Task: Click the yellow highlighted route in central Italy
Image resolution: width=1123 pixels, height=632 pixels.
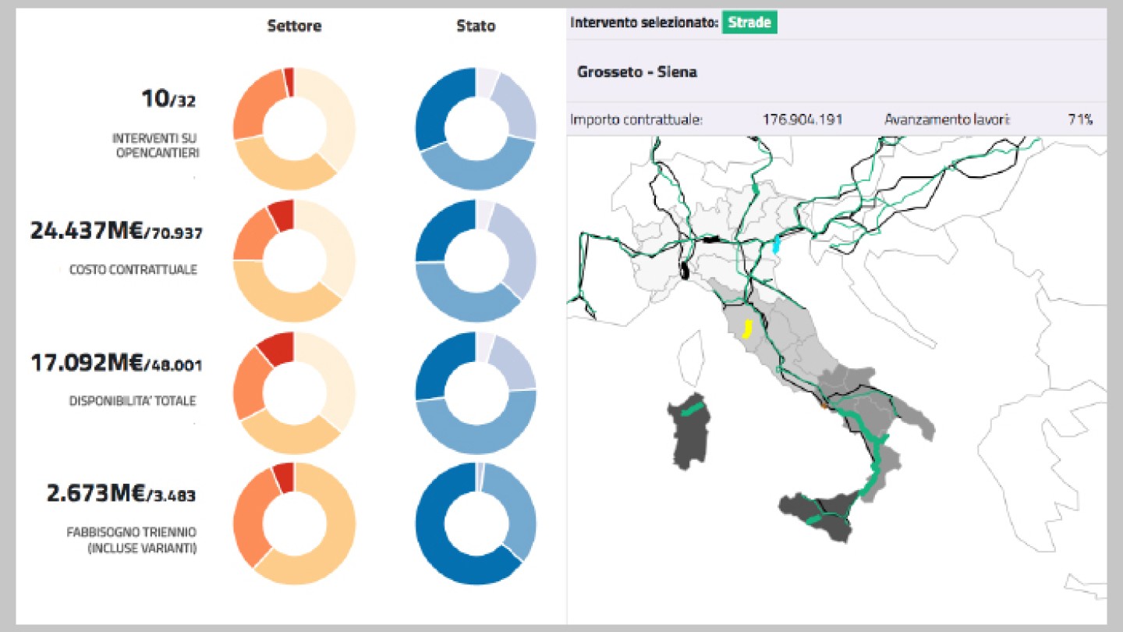Action: (x=749, y=326)
